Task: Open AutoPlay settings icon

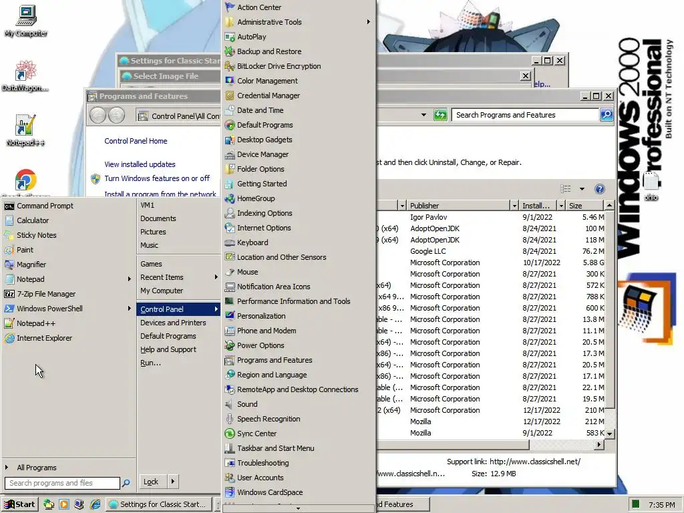Action: pos(230,37)
